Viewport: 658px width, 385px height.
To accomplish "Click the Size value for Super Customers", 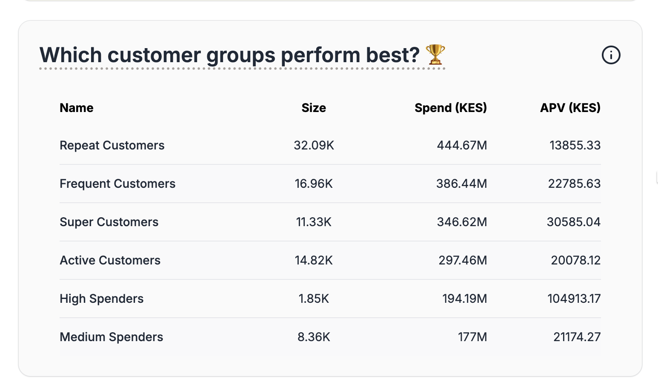I will pyautogui.click(x=313, y=222).
